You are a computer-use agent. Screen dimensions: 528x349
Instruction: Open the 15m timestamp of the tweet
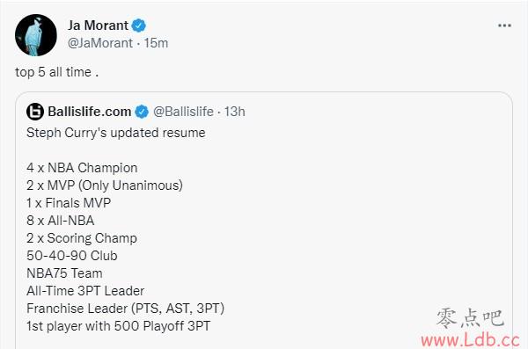coord(156,43)
